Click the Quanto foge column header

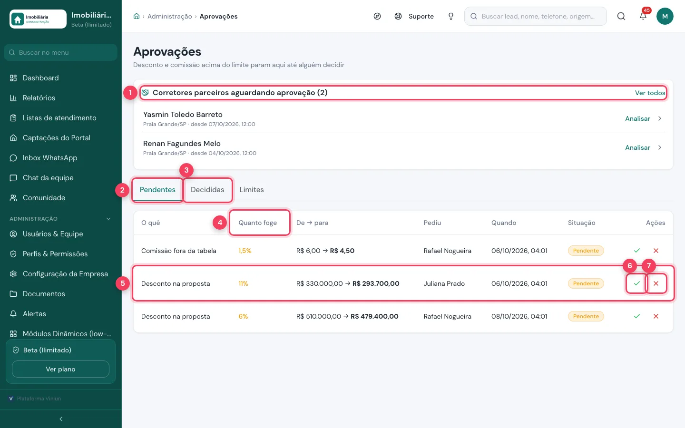click(x=257, y=223)
